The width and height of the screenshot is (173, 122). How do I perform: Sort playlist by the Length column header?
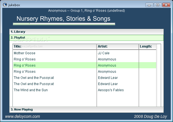(x=147, y=47)
